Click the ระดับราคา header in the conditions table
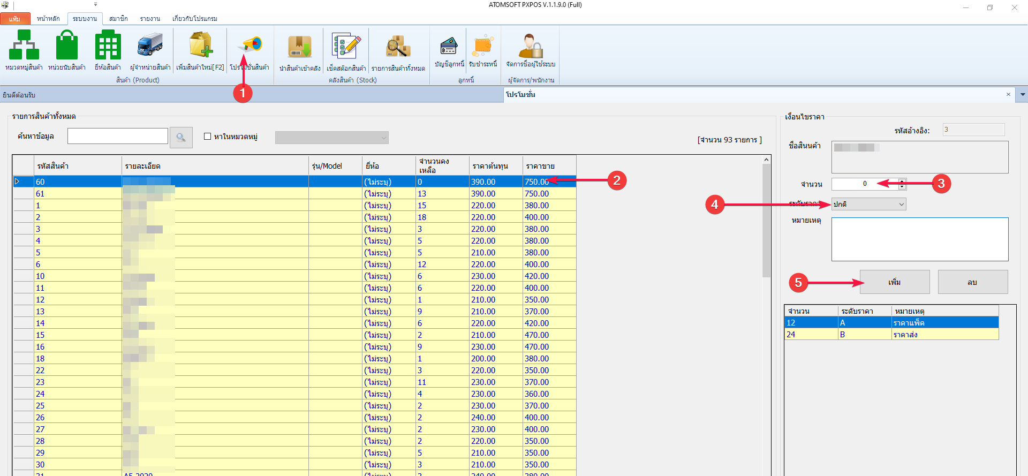1028x476 pixels. tap(865, 311)
